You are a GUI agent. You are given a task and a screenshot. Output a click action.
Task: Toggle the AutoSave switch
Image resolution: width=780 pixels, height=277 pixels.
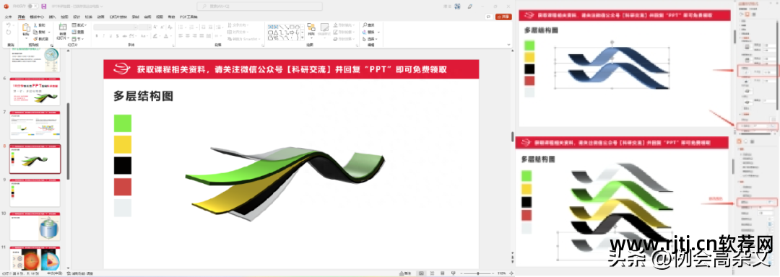(x=33, y=6)
